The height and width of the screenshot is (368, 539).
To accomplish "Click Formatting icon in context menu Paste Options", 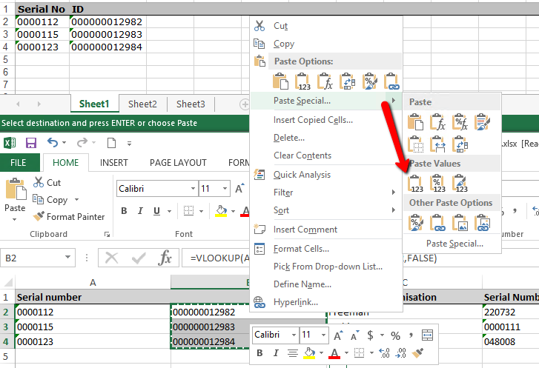I will (369, 81).
